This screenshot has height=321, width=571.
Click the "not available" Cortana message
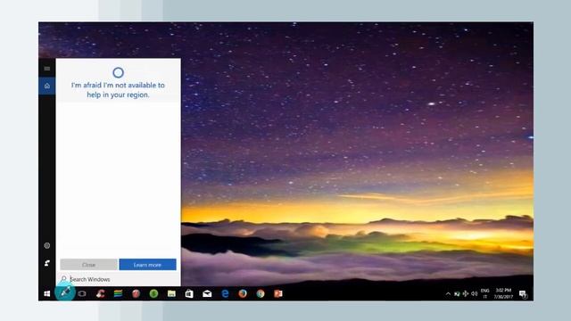[x=118, y=90]
